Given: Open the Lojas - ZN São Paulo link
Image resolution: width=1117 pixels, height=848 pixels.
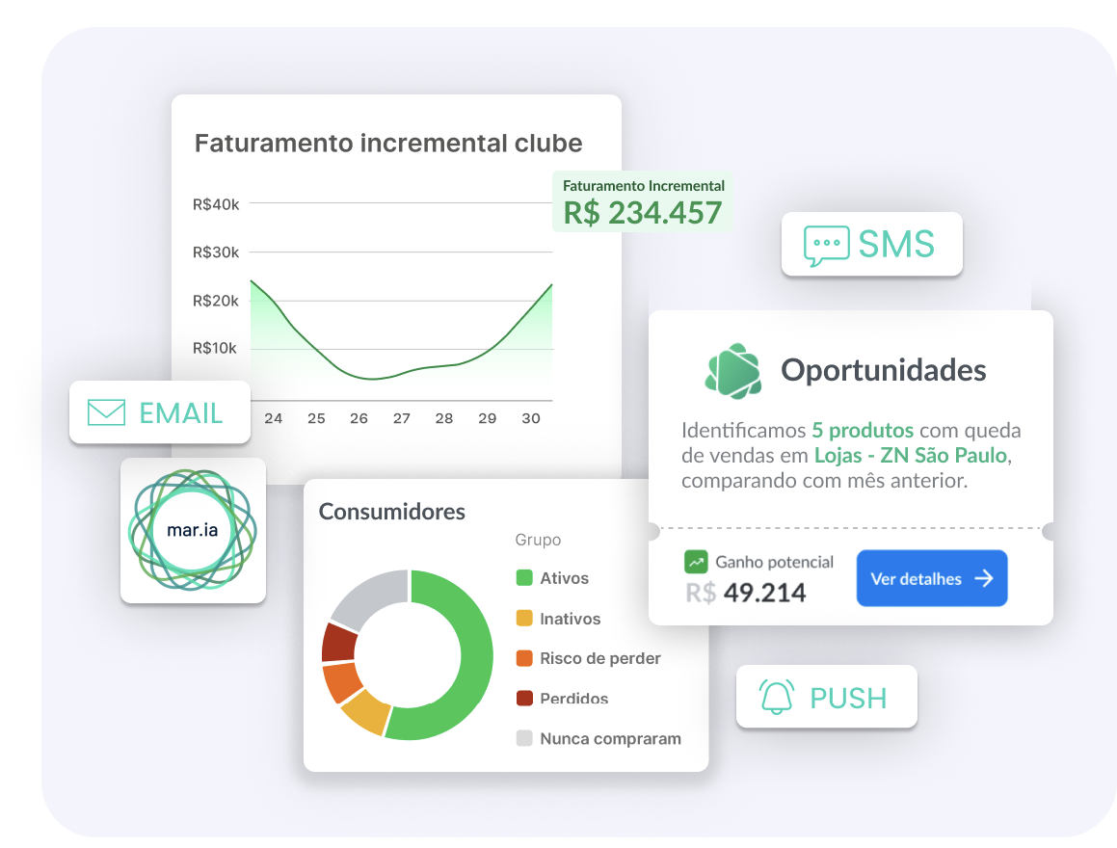Looking at the screenshot, I should pyautogui.click(x=912, y=455).
